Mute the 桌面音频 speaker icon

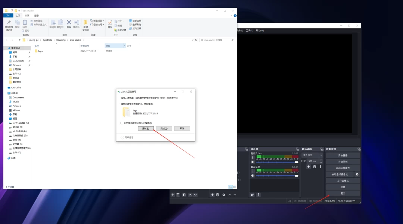point(253,176)
